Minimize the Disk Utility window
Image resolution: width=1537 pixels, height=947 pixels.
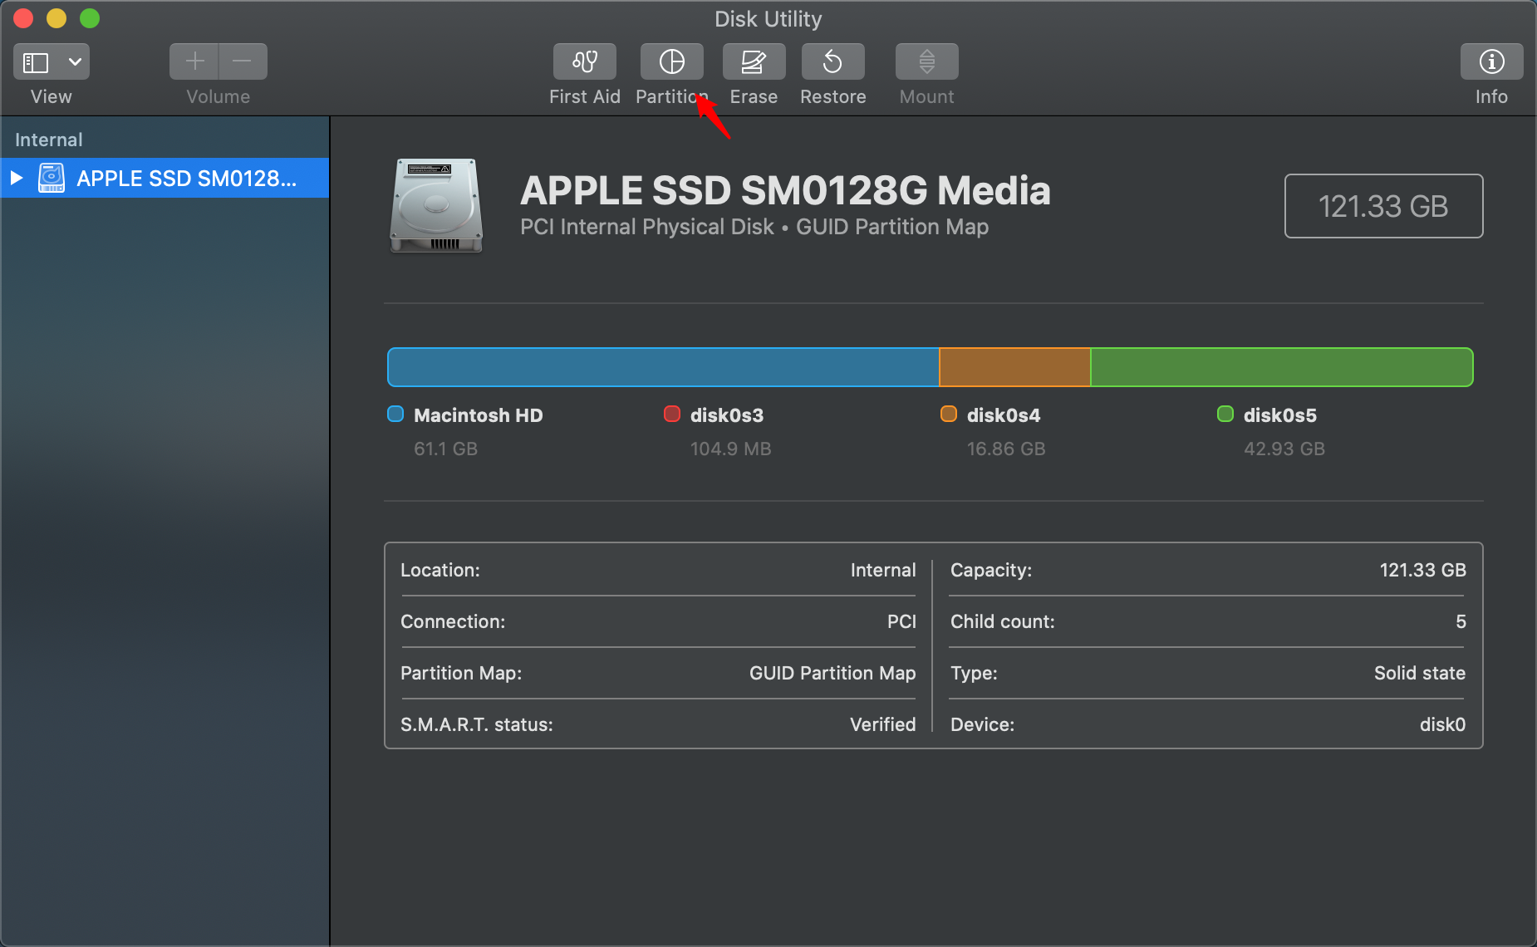click(56, 18)
